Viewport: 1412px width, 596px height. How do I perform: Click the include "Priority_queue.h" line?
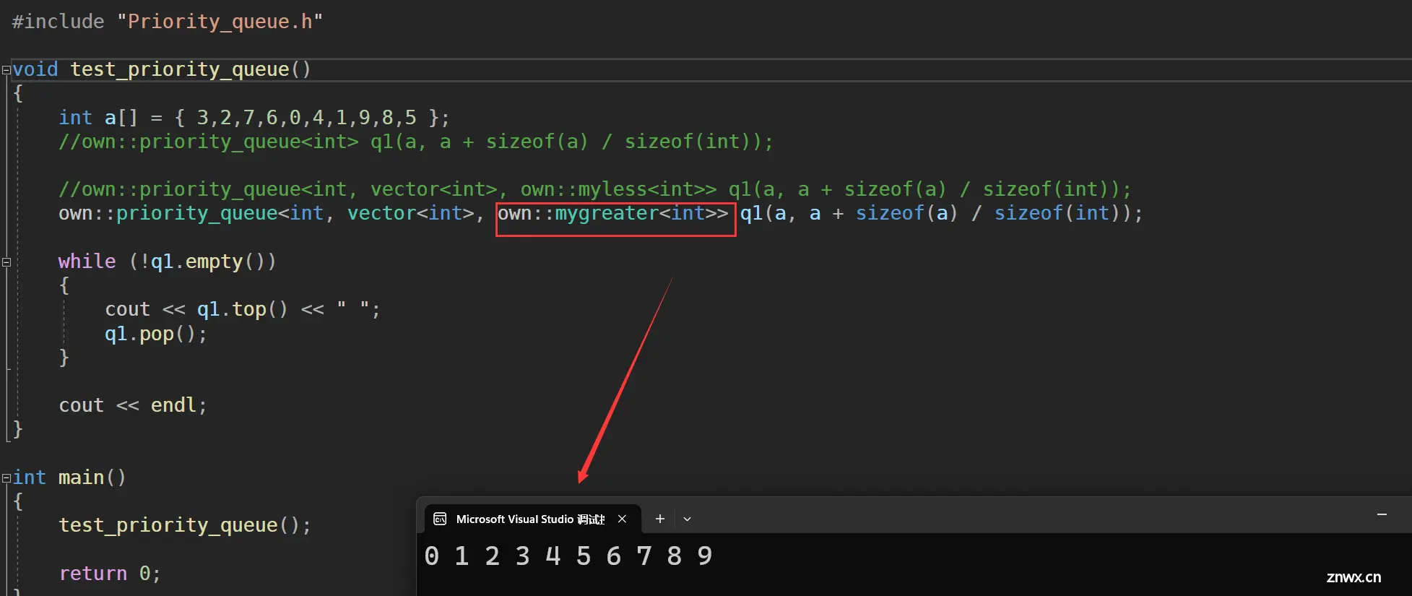168,22
